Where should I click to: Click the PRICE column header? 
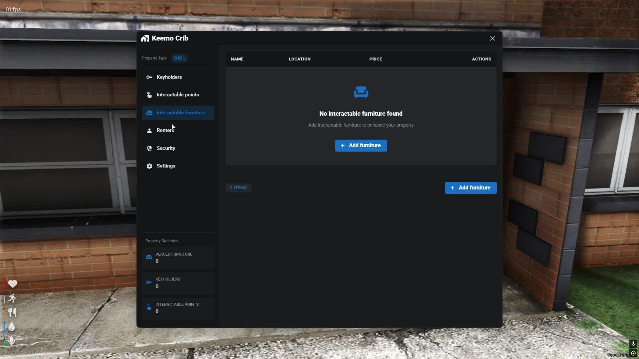(x=375, y=59)
